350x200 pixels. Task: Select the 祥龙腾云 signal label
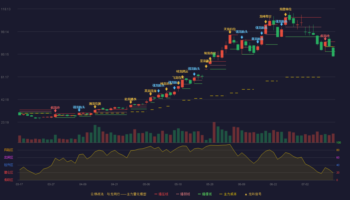tap(182, 71)
